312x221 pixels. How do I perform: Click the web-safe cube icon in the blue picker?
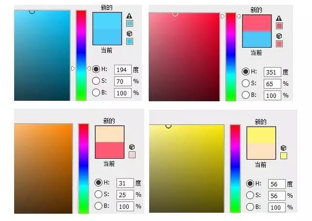(129, 34)
